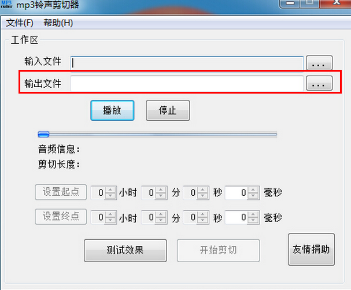Screen dimensions: 351x290
Task: Click the 测试效果 button
Action: 125,250
